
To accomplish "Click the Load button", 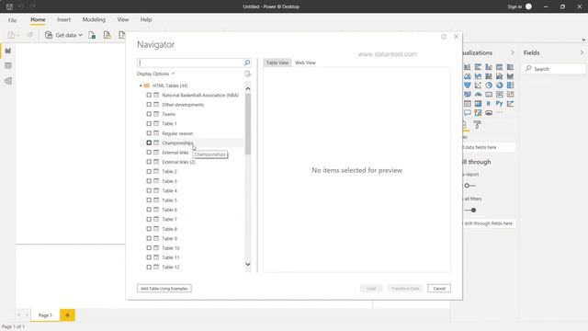I will click(x=371, y=289).
